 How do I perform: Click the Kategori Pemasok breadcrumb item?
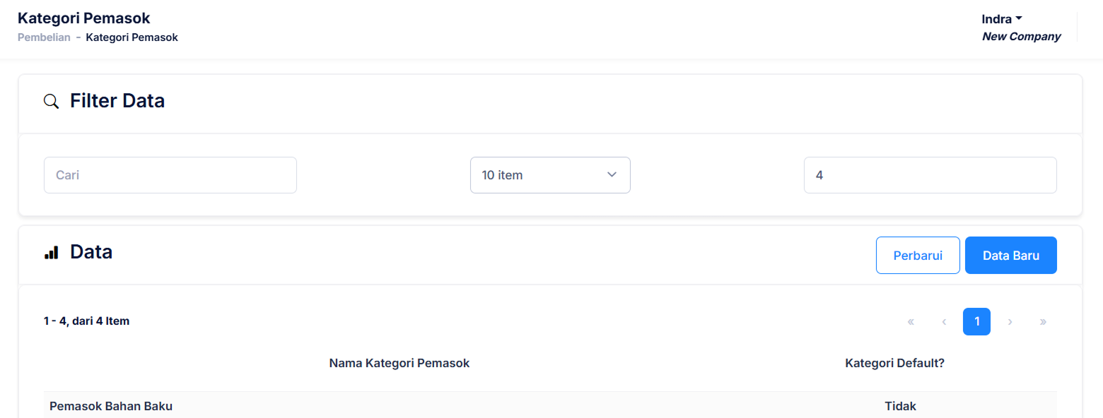click(x=132, y=37)
